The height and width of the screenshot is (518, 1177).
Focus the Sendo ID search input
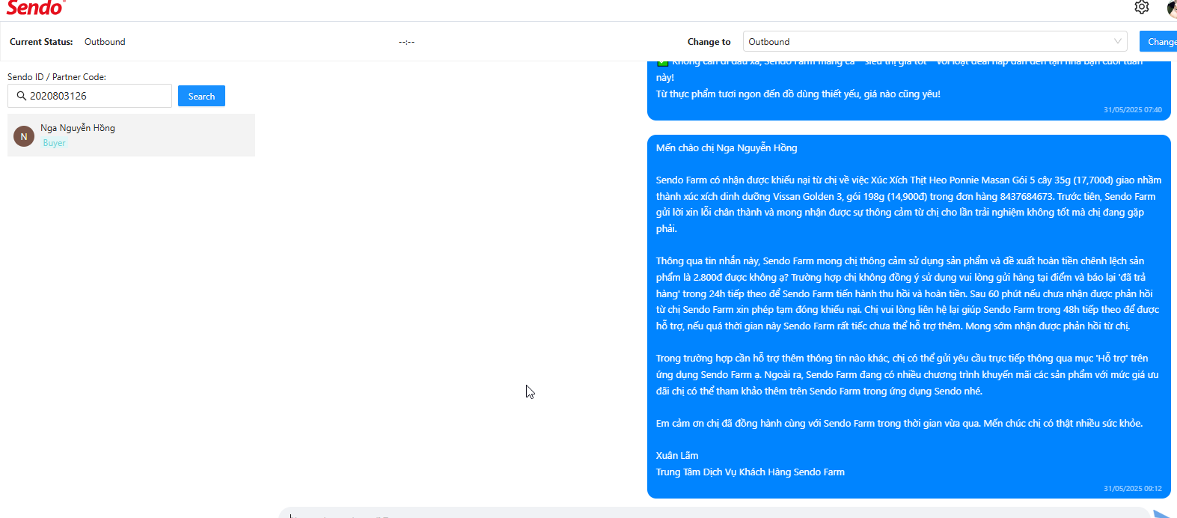pyautogui.click(x=90, y=96)
